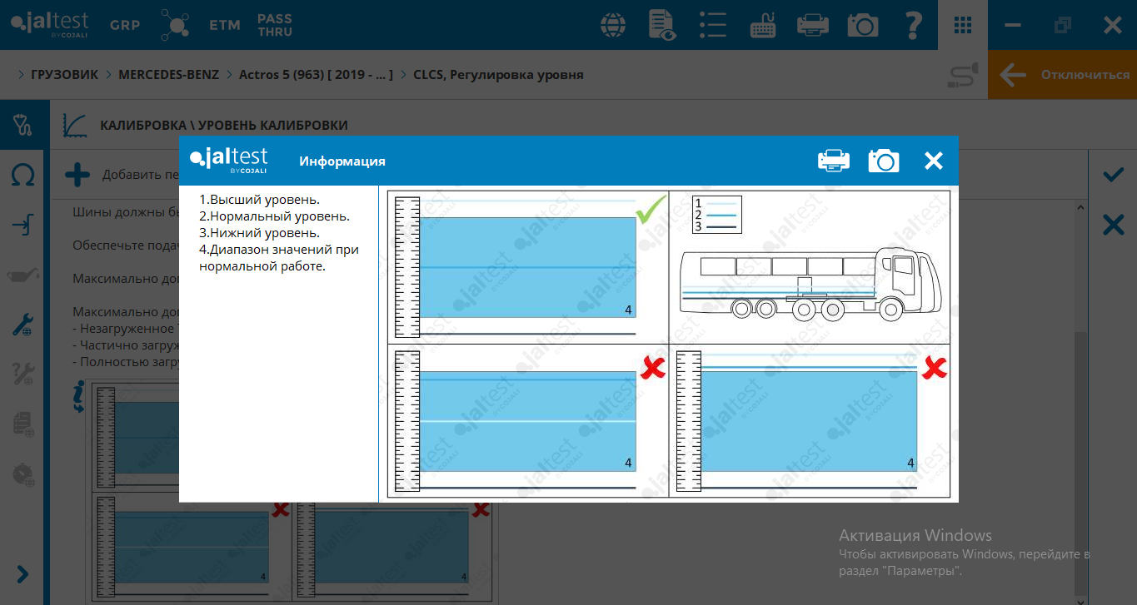1137x605 pixels.
Task: Click the Информация dialog title
Action: pos(342,161)
